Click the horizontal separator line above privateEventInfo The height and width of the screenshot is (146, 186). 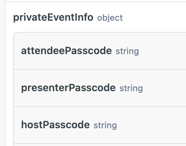click(x=96, y=2)
